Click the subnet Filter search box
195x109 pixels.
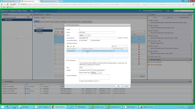(120, 46)
